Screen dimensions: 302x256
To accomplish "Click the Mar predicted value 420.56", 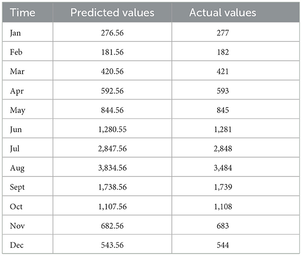I will click(112, 72).
